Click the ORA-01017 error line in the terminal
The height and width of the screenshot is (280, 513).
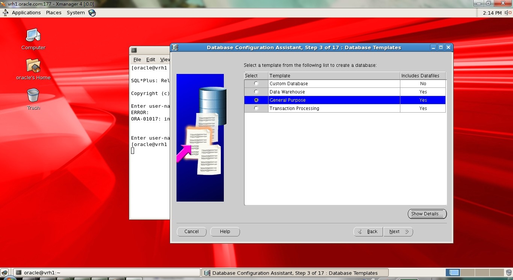tap(150, 119)
